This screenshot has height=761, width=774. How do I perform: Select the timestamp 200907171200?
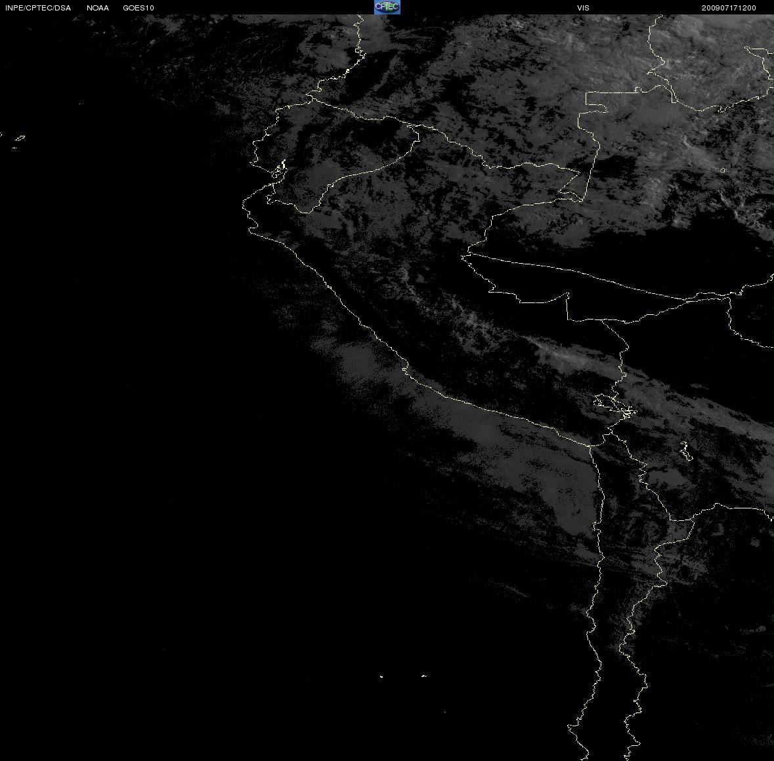pos(729,8)
